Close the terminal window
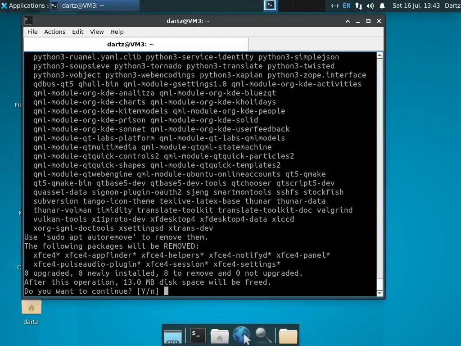The width and height of the screenshot is (461, 346). 379,21
